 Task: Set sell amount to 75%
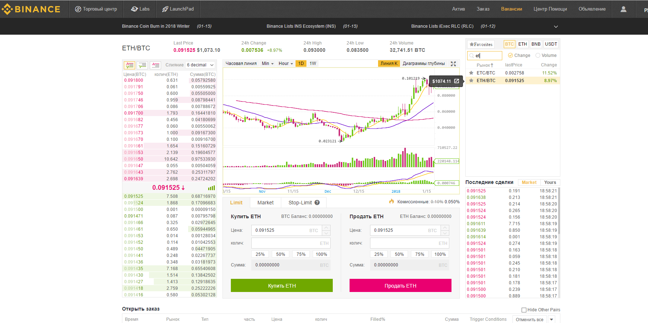[420, 254]
